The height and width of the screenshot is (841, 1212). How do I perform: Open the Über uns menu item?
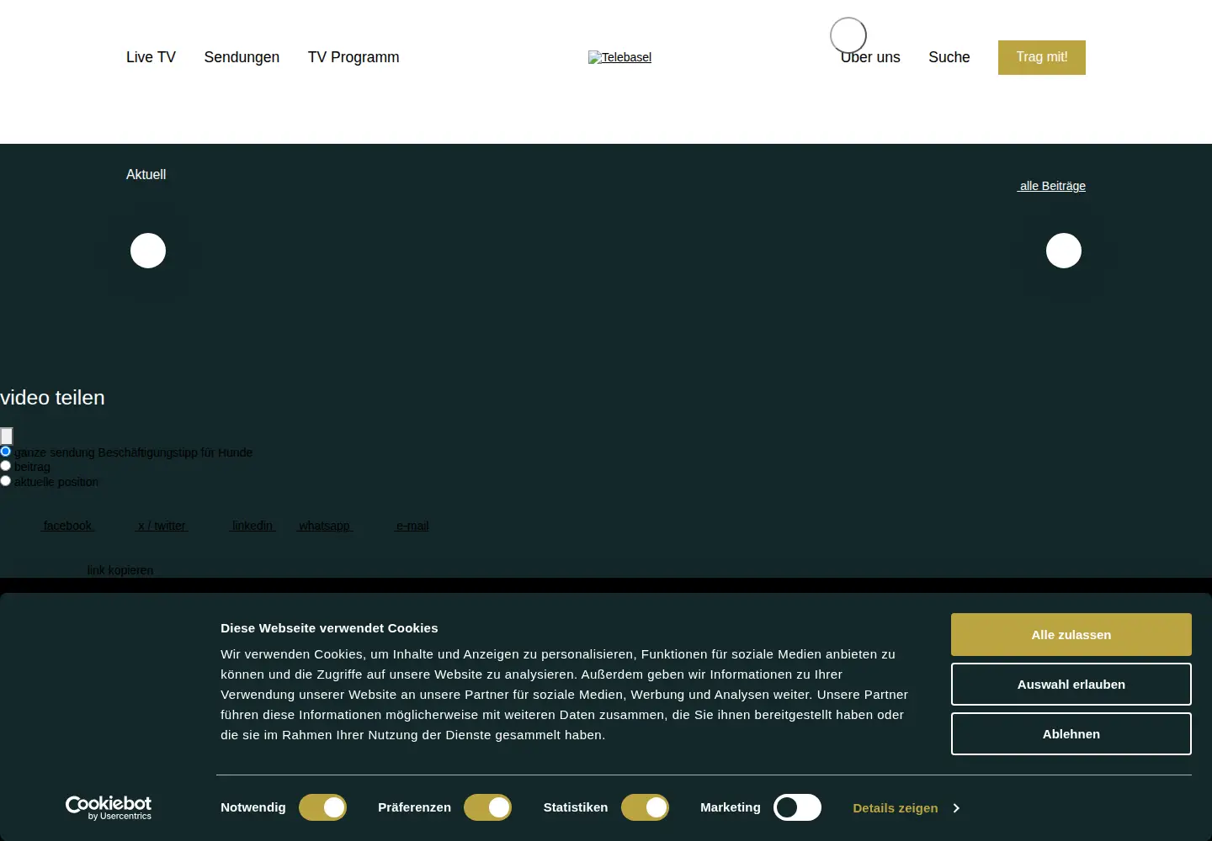point(870,57)
